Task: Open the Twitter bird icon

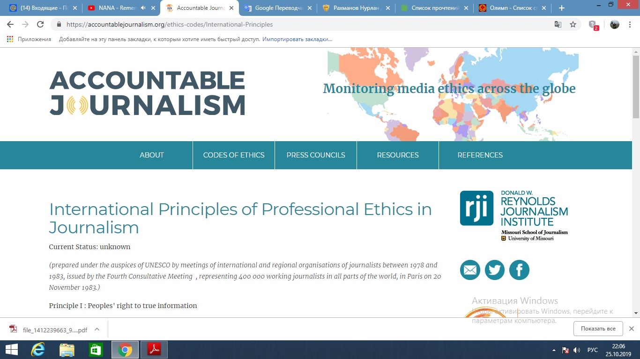Action: [x=495, y=270]
